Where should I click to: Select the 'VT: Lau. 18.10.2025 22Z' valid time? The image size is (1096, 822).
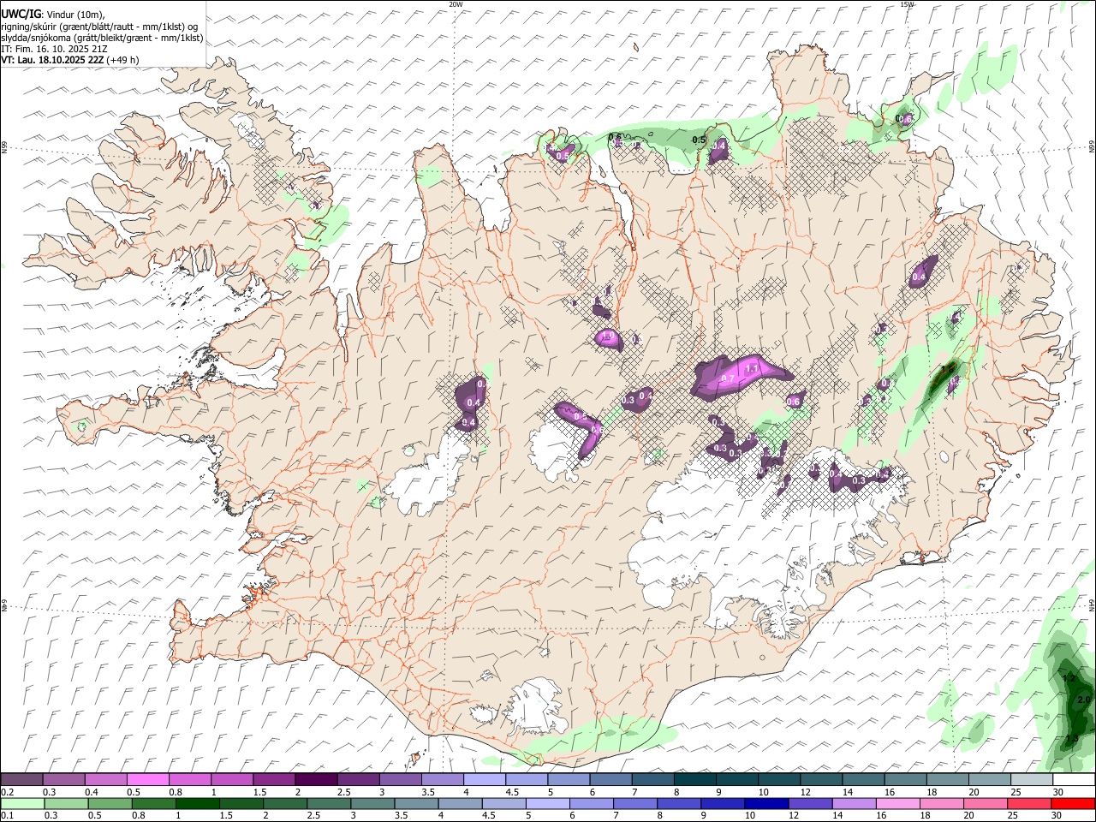pos(53,60)
